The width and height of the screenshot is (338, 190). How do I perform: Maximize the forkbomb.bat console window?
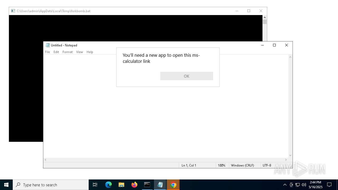[249, 11]
